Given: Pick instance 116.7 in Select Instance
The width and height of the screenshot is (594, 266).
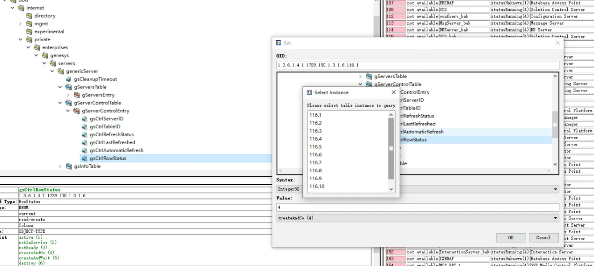Looking at the screenshot, I should point(315,163).
